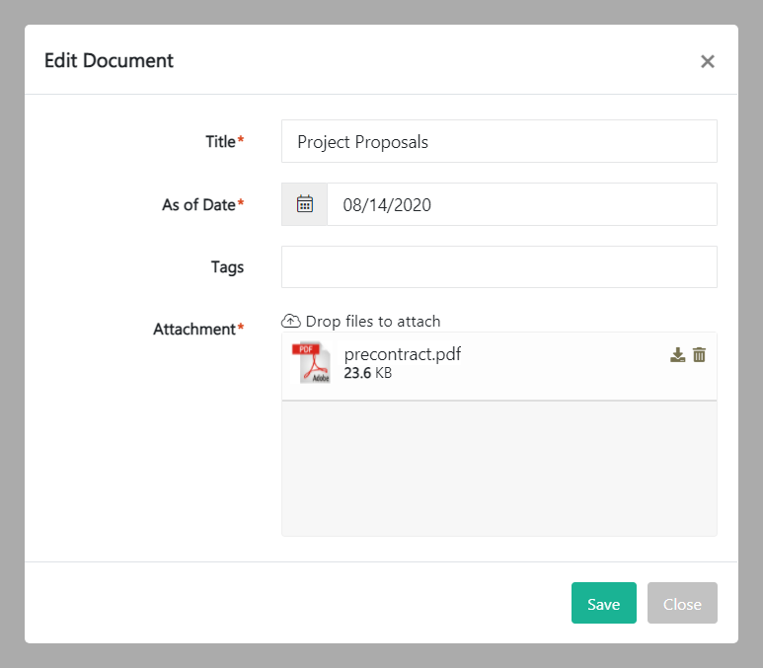Click the Title input containing Project Proposals

pyautogui.click(x=498, y=141)
